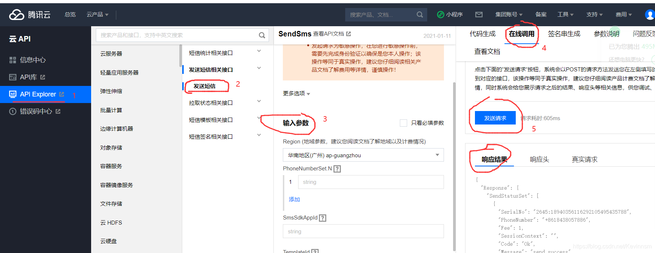Expand the 集团账号 account menu

(509, 15)
